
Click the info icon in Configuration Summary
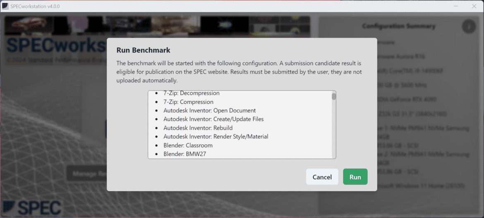469,27
